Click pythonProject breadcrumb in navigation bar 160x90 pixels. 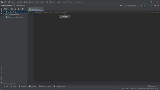(6, 5)
